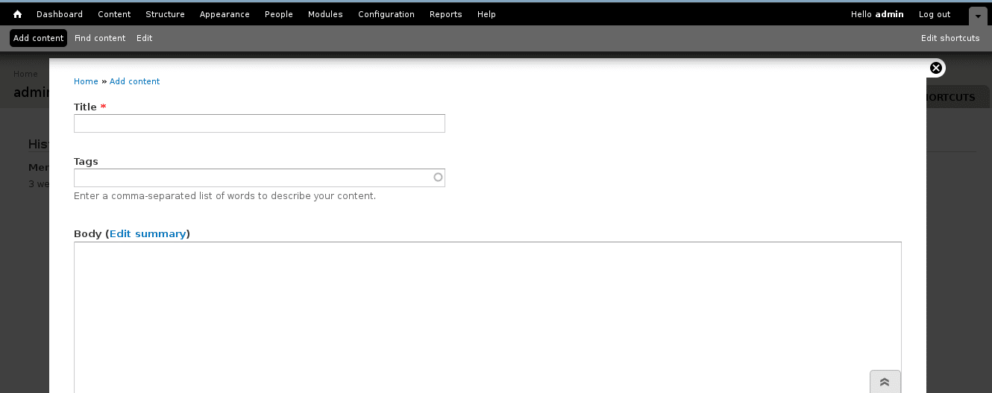
Task: Click the Tags autocomplete circle indicator
Action: (x=438, y=177)
